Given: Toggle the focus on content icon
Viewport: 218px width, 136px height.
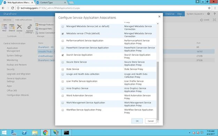Looking at the screenshot, I should tap(215, 20).
